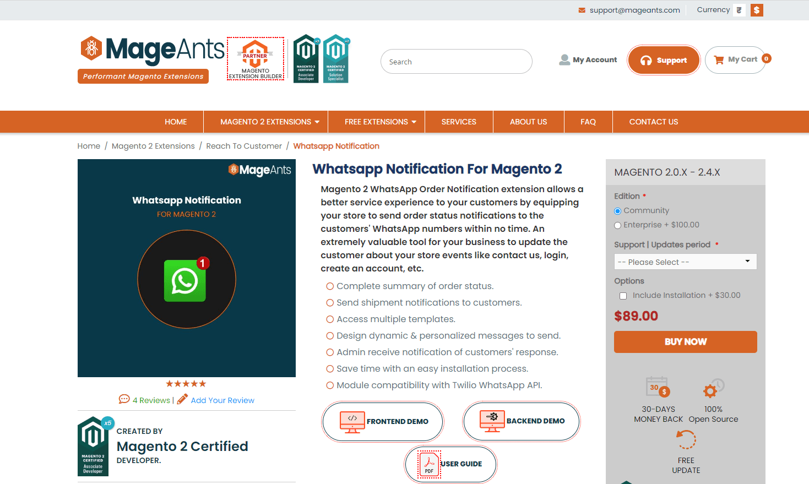Click in the Search input field
This screenshot has width=809, height=484.
tap(456, 62)
